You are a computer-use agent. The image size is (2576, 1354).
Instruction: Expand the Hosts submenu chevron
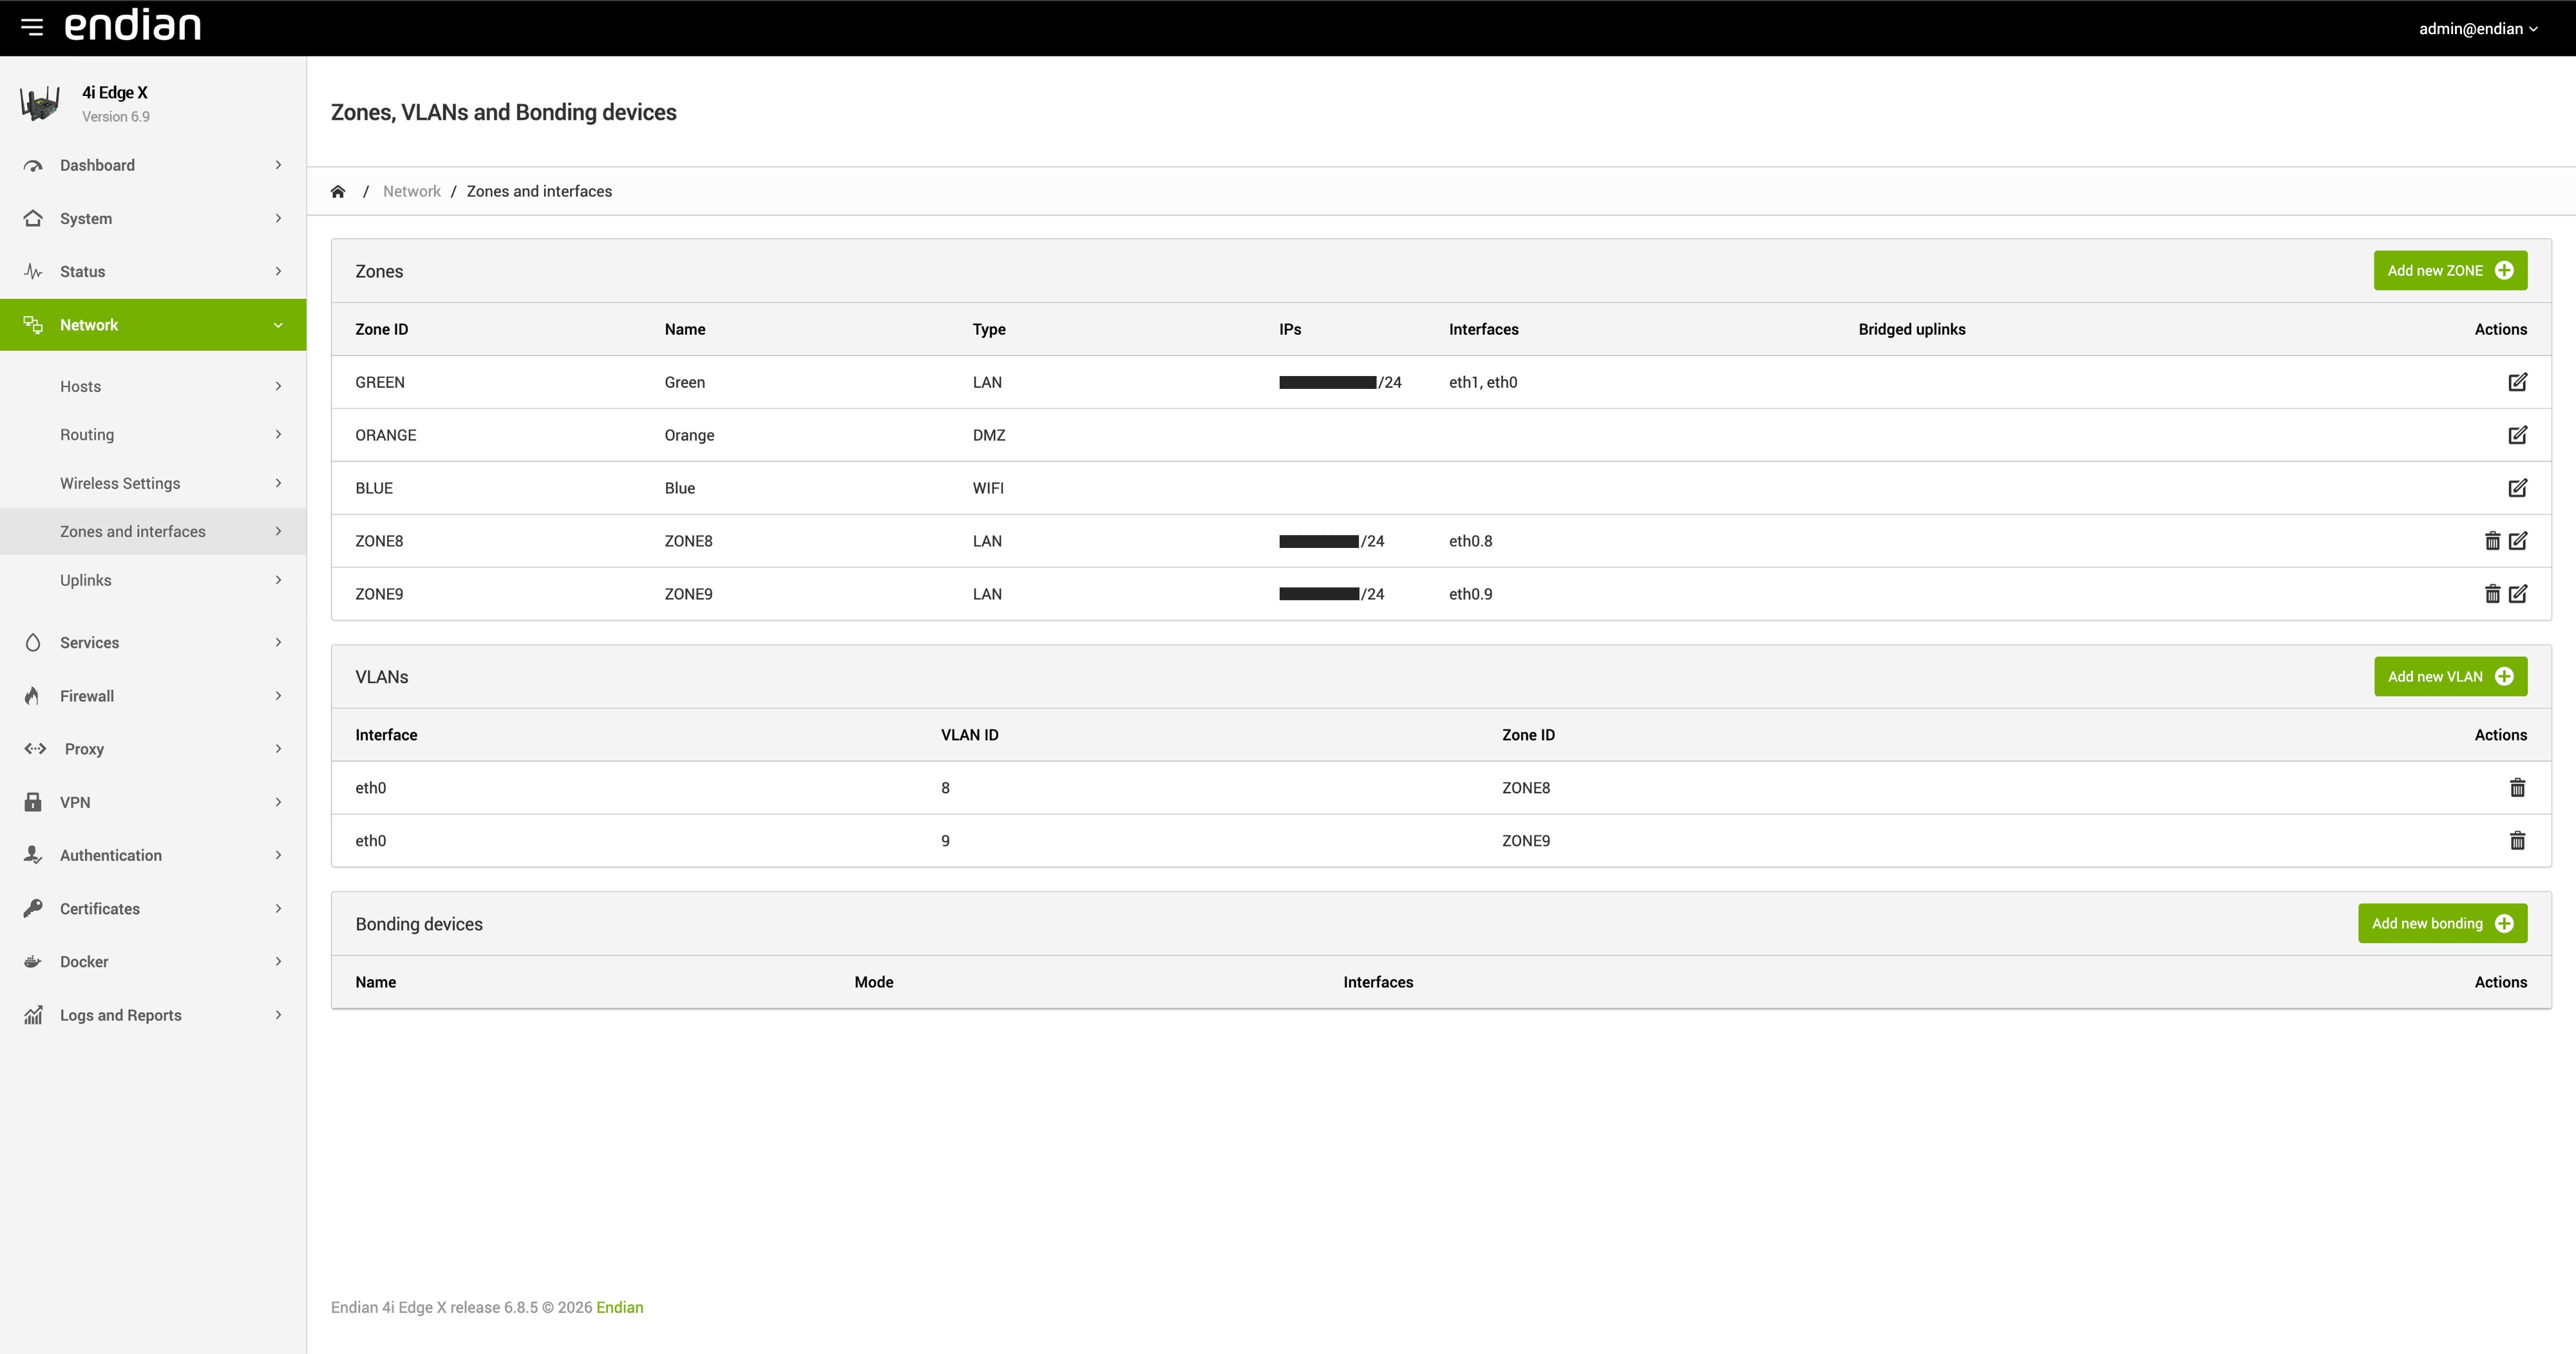pos(278,386)
